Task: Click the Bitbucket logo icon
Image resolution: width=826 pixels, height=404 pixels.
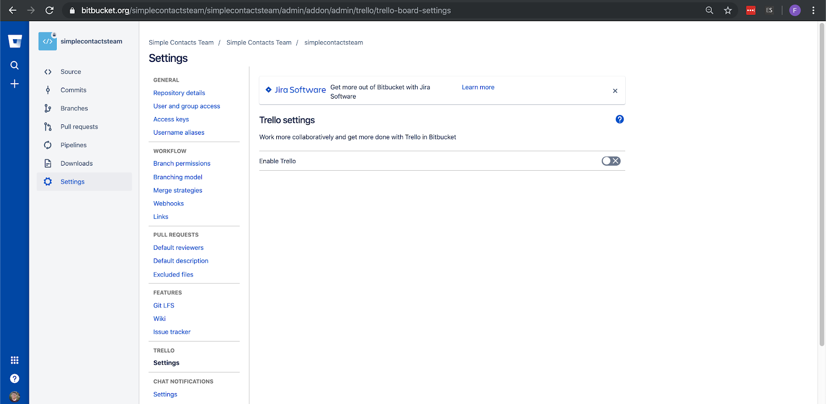Action: pos(15,41)
